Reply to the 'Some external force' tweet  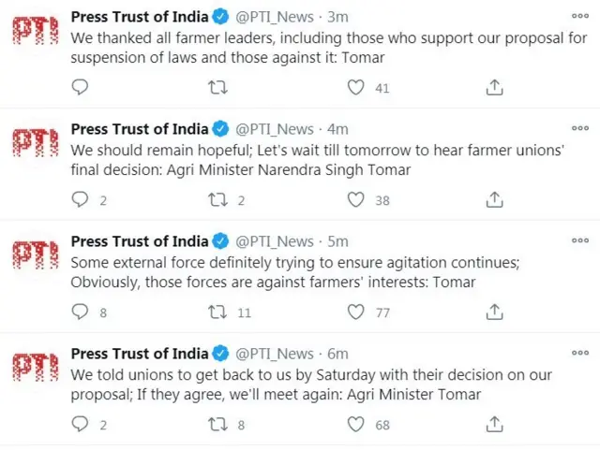(x=81, y=312)
